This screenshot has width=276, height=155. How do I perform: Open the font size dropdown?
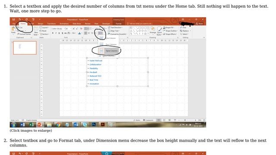point(69,28)
